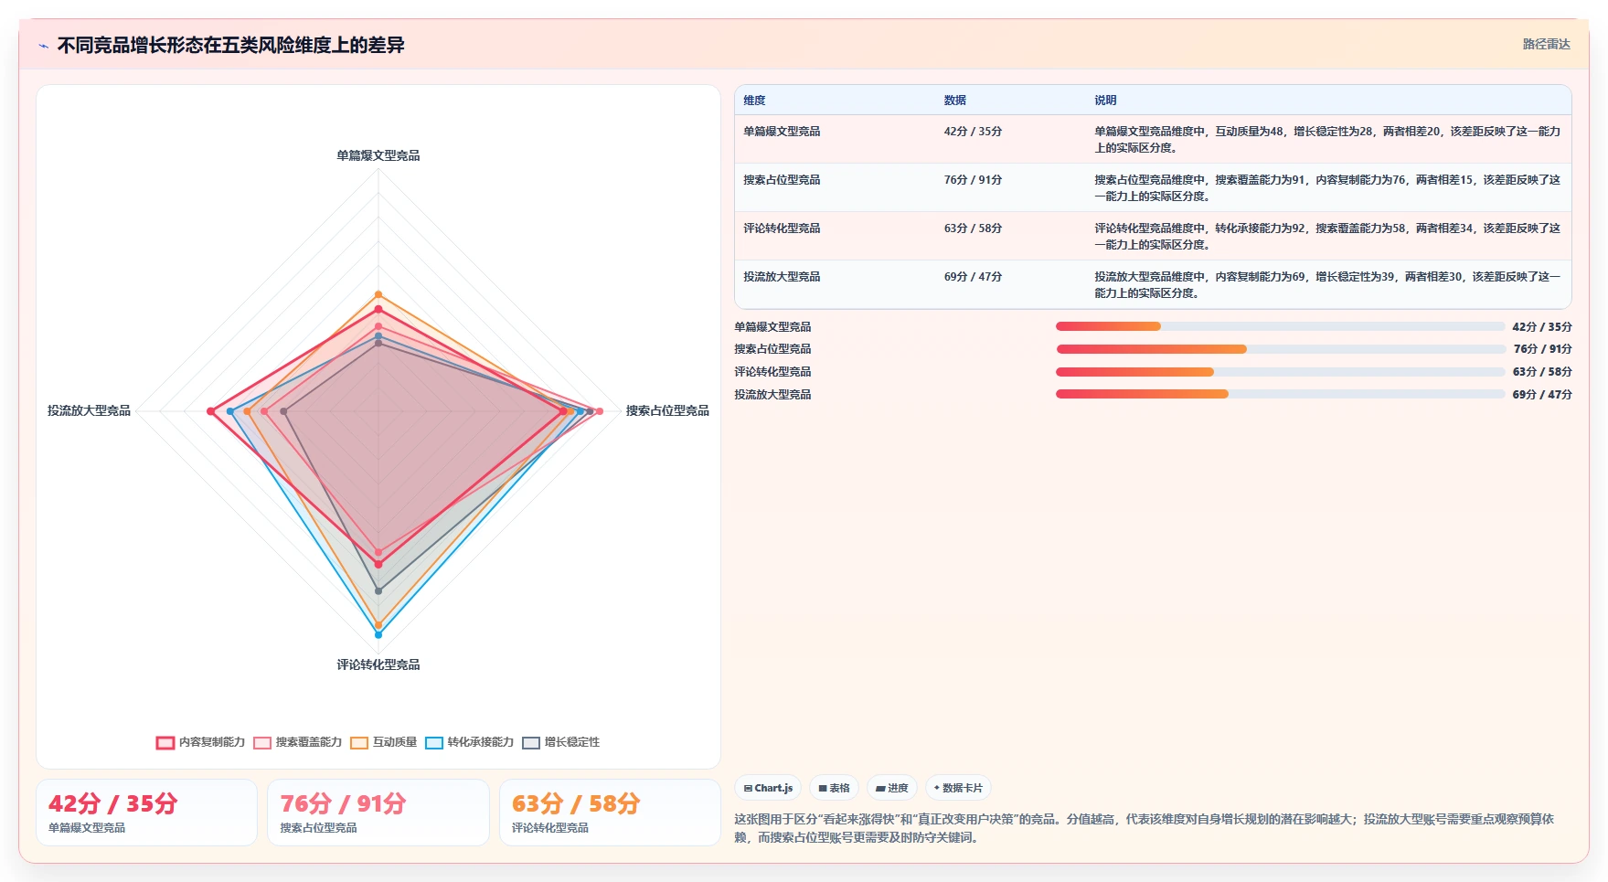This screenshot has height=882, width=1608.
Task: Click the 搜索占位型竞品 progress bar
Action: (x=1280, y=349)
